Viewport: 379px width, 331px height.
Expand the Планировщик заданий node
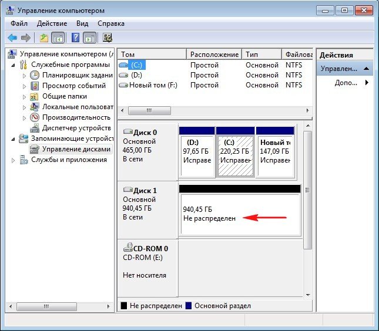[x=25, y=76]
